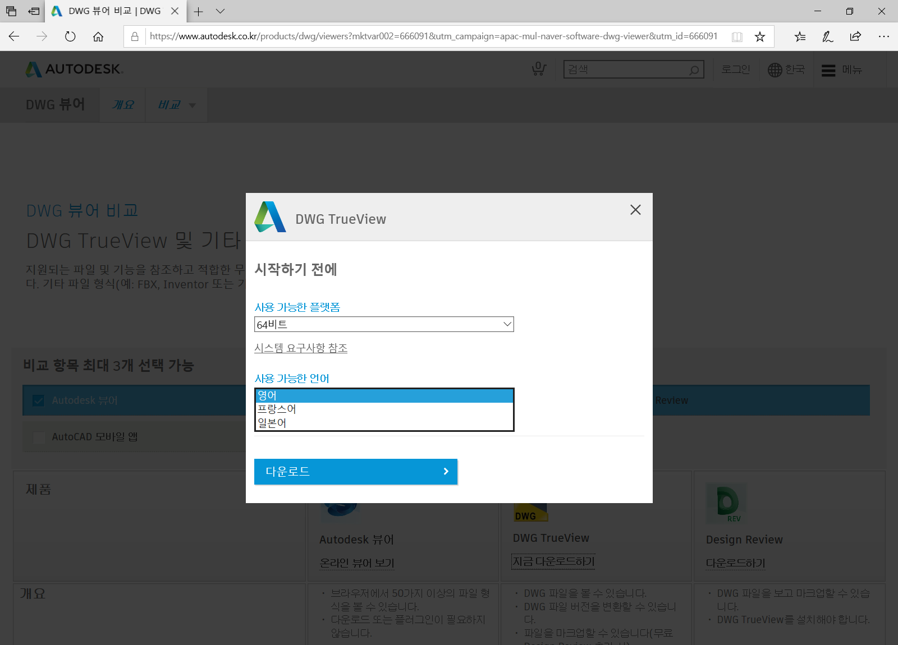The height and width of the screenshot is (645, 898).
Task: Click the lock icon in address bar
Action: tap(135, 36)
